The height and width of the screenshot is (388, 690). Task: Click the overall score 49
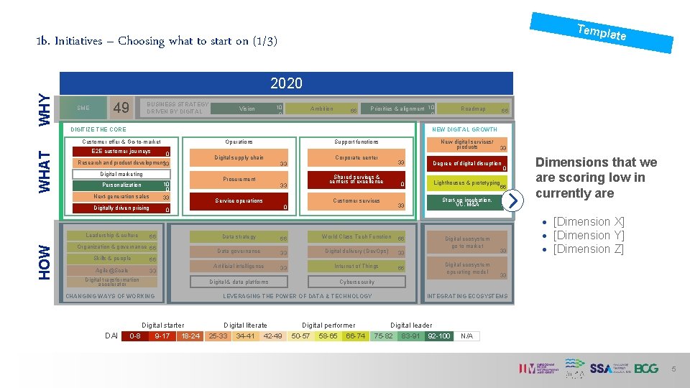tap(121, 108)
